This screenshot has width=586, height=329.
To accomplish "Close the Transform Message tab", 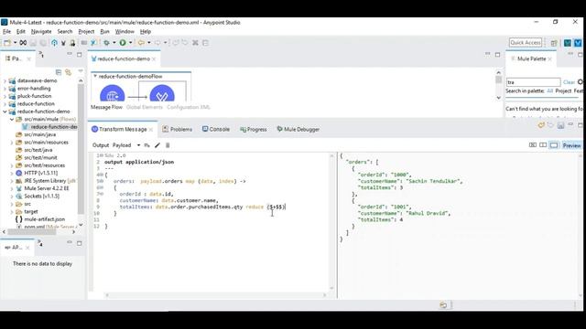I will (151, 130).
